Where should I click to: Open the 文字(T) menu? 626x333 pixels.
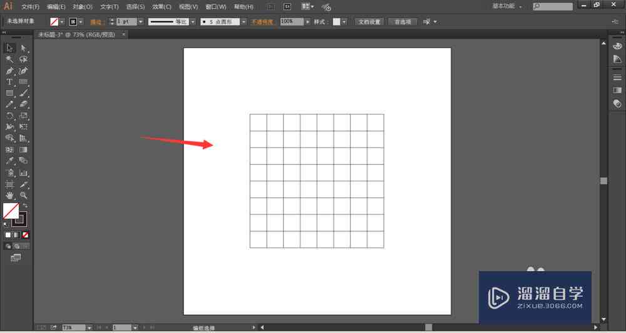click(110, 7)
